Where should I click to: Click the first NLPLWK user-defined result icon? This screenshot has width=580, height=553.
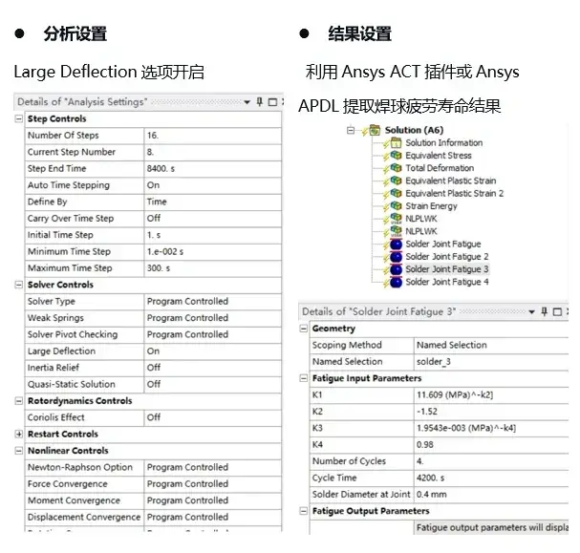coord(396,219)
